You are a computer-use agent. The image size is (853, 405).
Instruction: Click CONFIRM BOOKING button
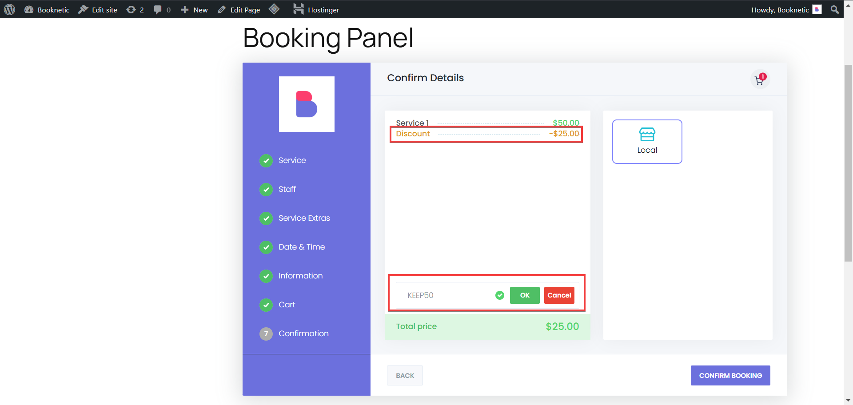click(x=730, y=376)
